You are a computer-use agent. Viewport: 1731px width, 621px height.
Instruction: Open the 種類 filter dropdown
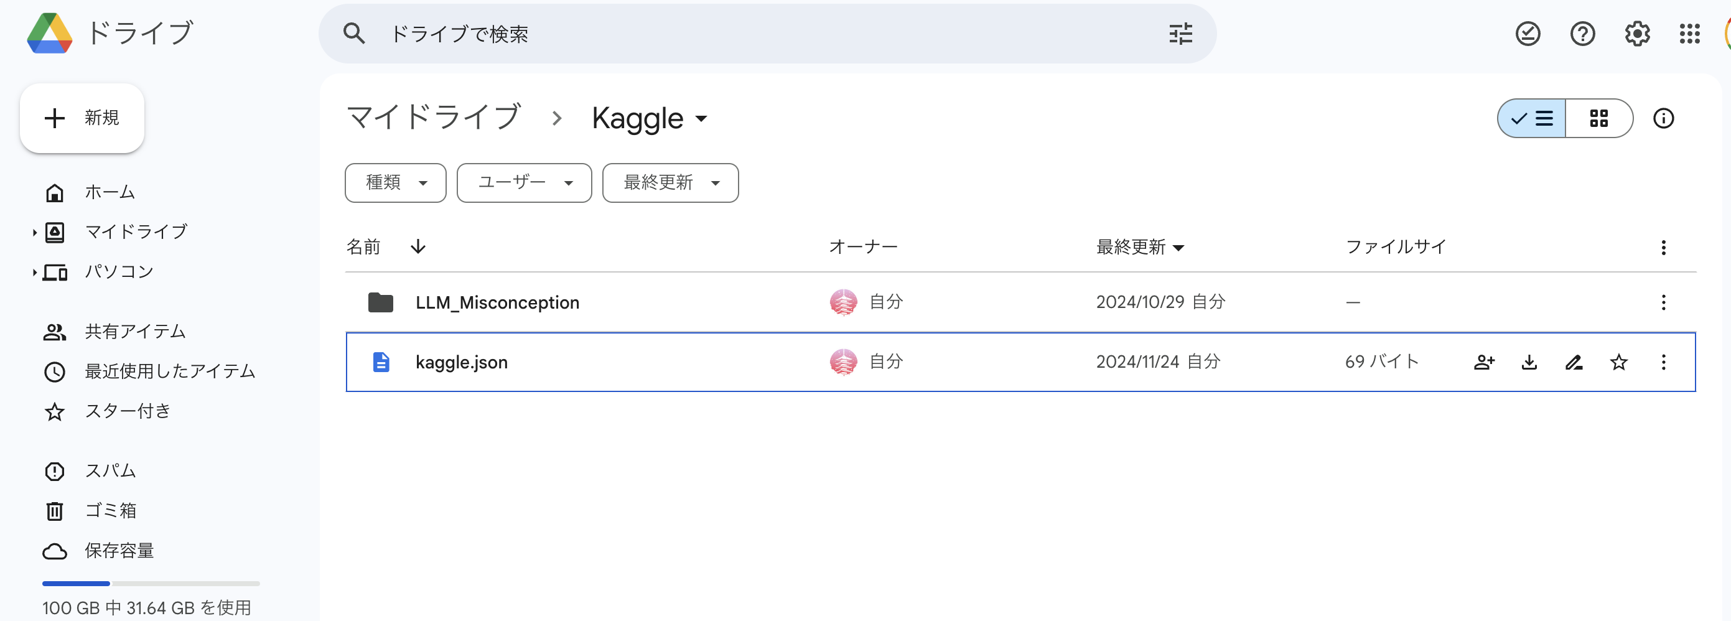coord(395,182)
